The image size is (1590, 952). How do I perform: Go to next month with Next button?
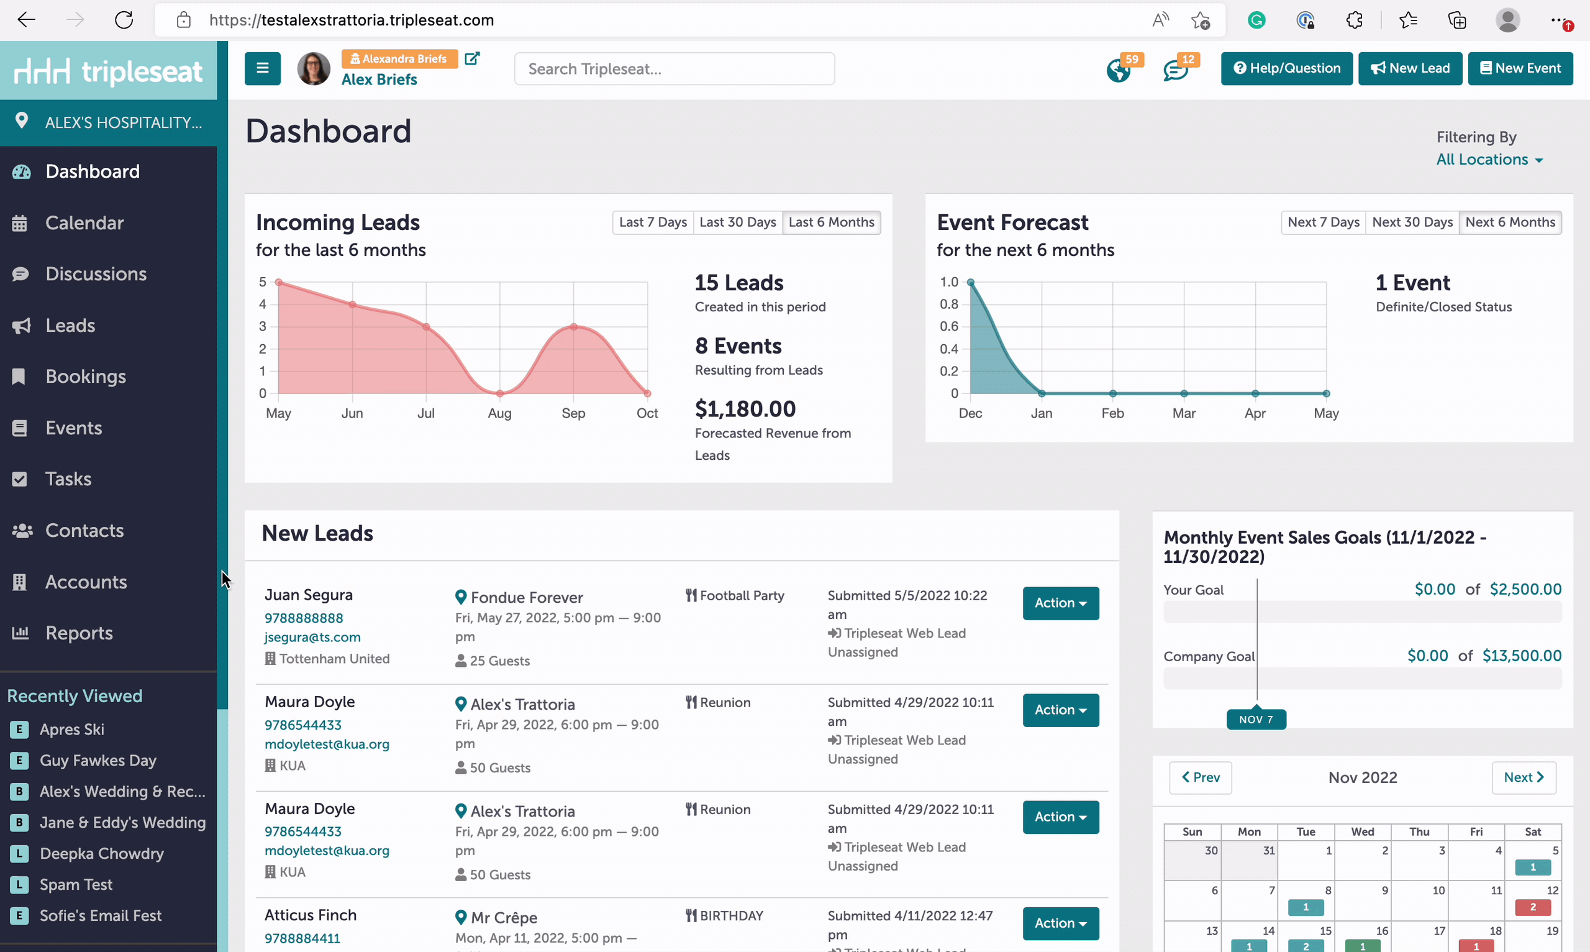point(1524,777)
